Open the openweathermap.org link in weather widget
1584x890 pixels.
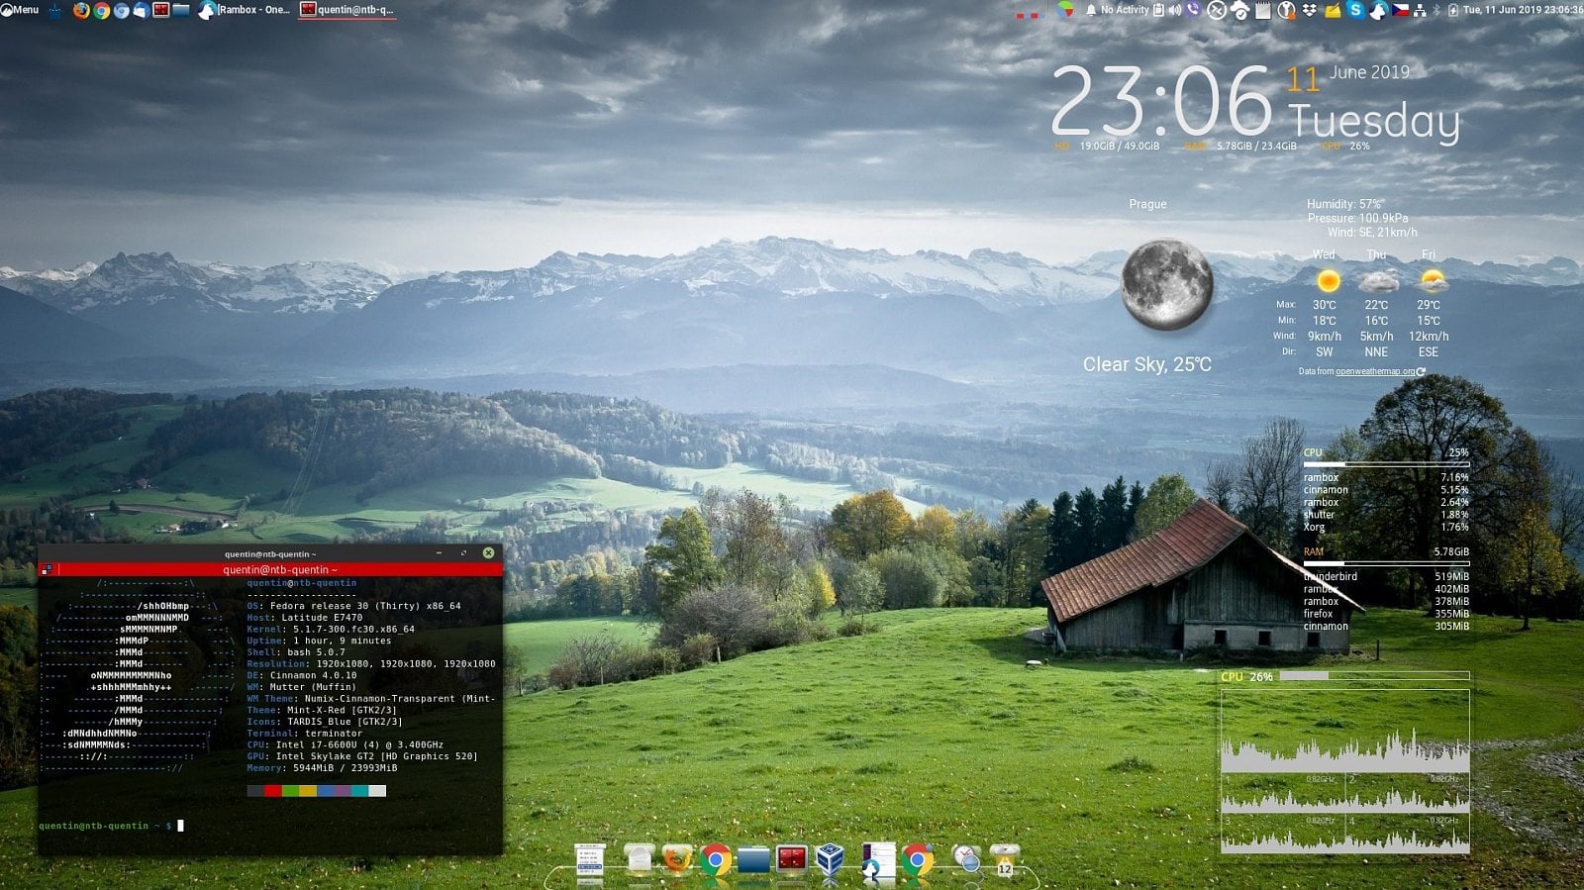coord(1374,371)
